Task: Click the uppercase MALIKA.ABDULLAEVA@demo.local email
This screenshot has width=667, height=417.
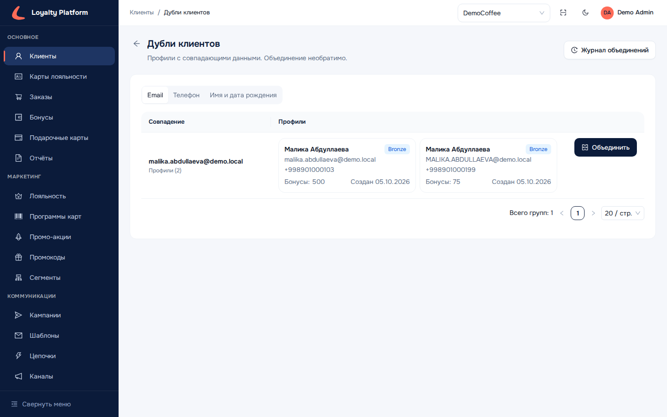Action: (x=478, y=159)
